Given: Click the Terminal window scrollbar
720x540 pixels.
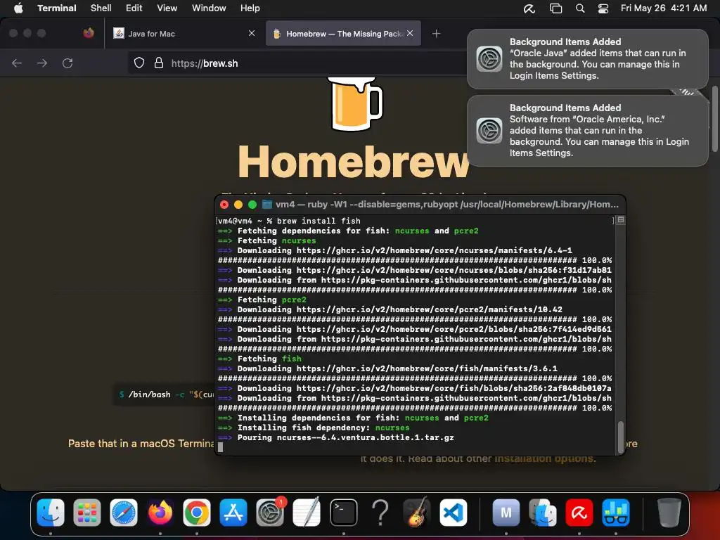Looking at the screenshot, I should [620, 437].
